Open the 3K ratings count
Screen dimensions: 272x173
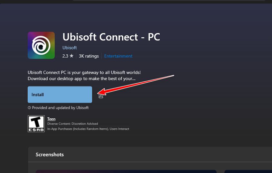89,56
